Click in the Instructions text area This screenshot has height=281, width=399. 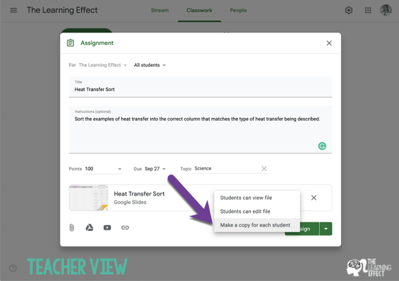point(200,130)
